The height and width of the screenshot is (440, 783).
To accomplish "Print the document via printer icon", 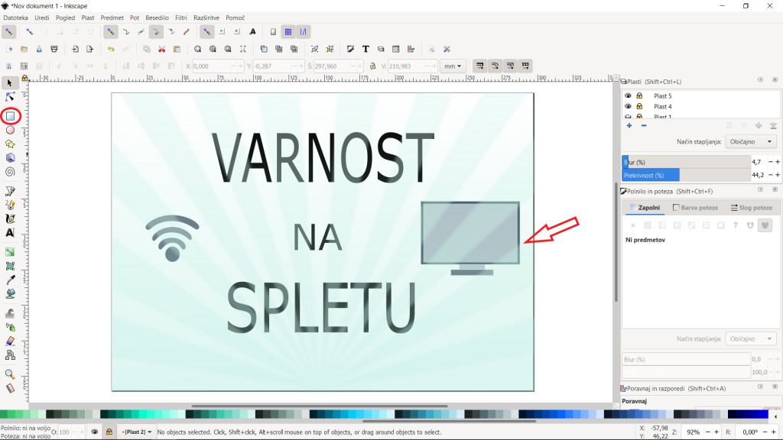I will [54, 49].
